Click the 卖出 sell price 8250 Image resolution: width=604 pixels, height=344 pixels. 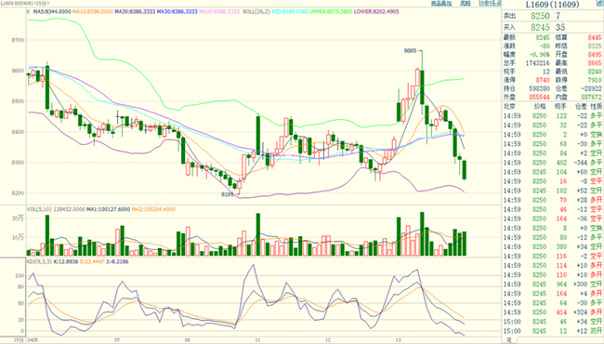[540, 16]
